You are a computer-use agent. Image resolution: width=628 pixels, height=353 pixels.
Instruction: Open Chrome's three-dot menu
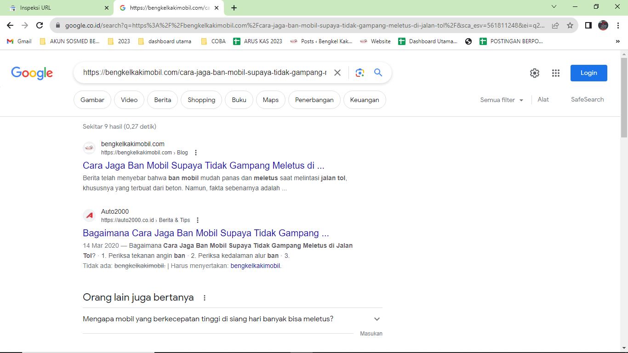pyautogui.click(x=618, y=26)
